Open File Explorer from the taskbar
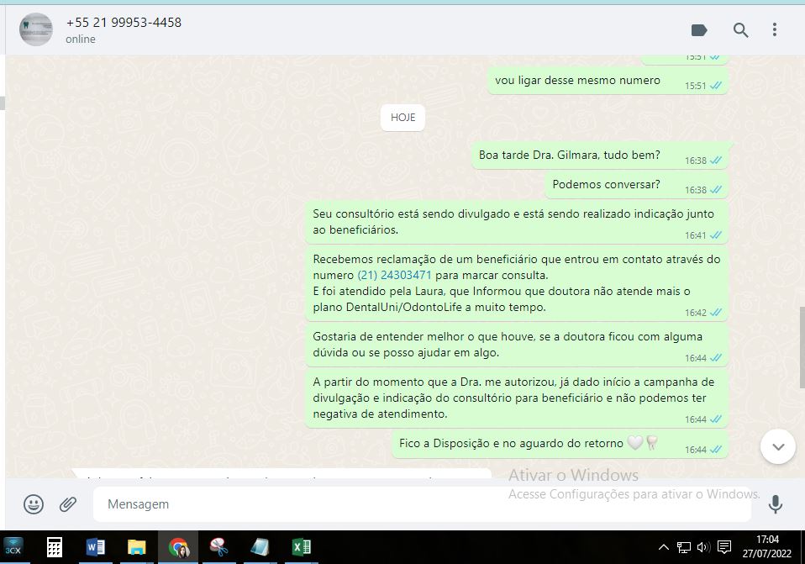805x564 pixels. pos(136,548)
